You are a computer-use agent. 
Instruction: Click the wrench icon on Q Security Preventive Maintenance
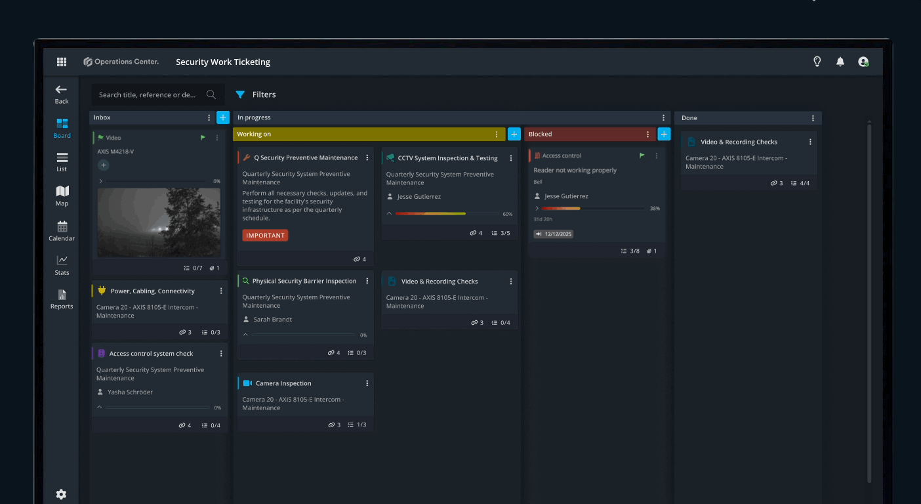coord(247,157)
